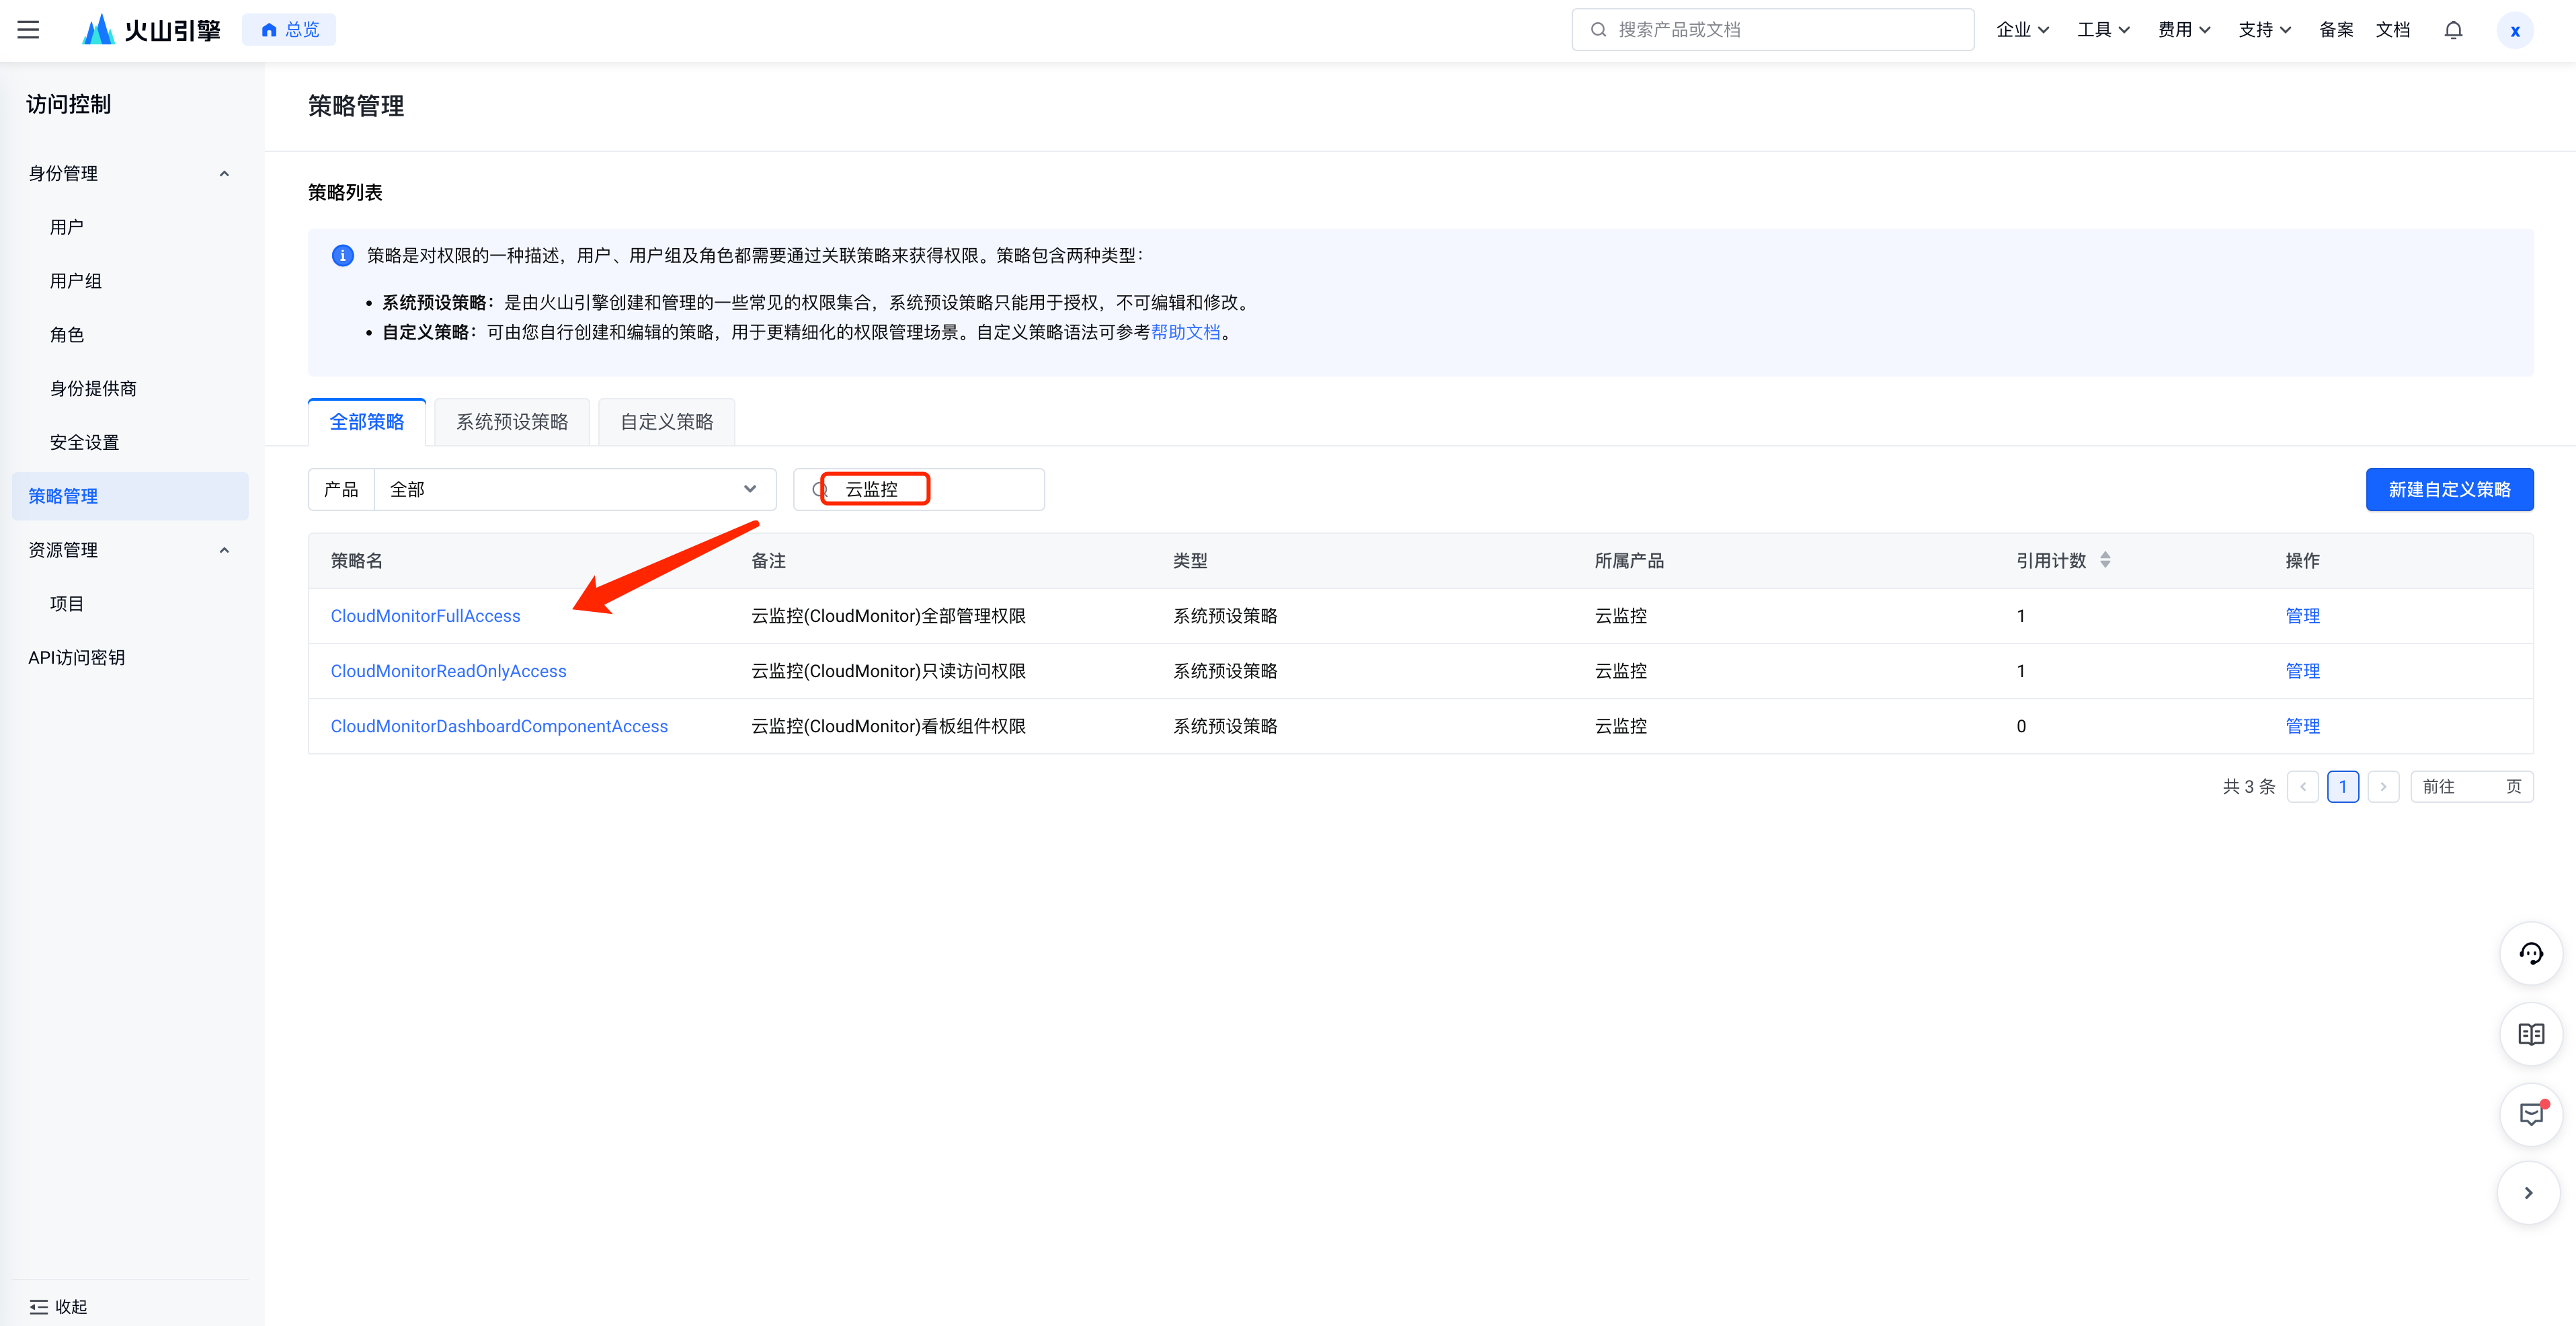Open API访问密钥 in the sidebar
Screen dimensions: 2576x1326
point(77,657)
